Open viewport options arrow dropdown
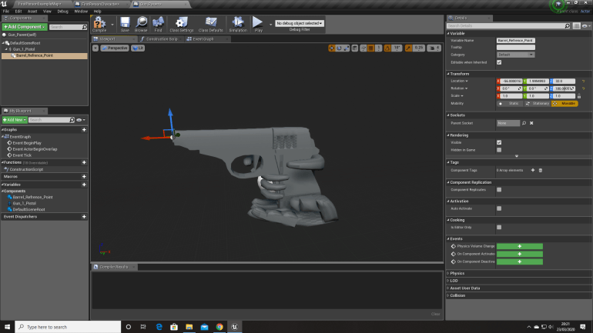Image resolution: width=593 pixels, height=333 pixels. click(95, 48)
